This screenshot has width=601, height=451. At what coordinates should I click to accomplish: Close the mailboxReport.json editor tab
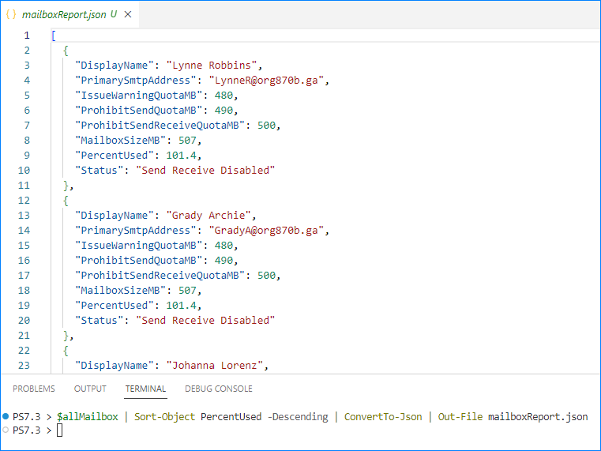click(128, 14)
